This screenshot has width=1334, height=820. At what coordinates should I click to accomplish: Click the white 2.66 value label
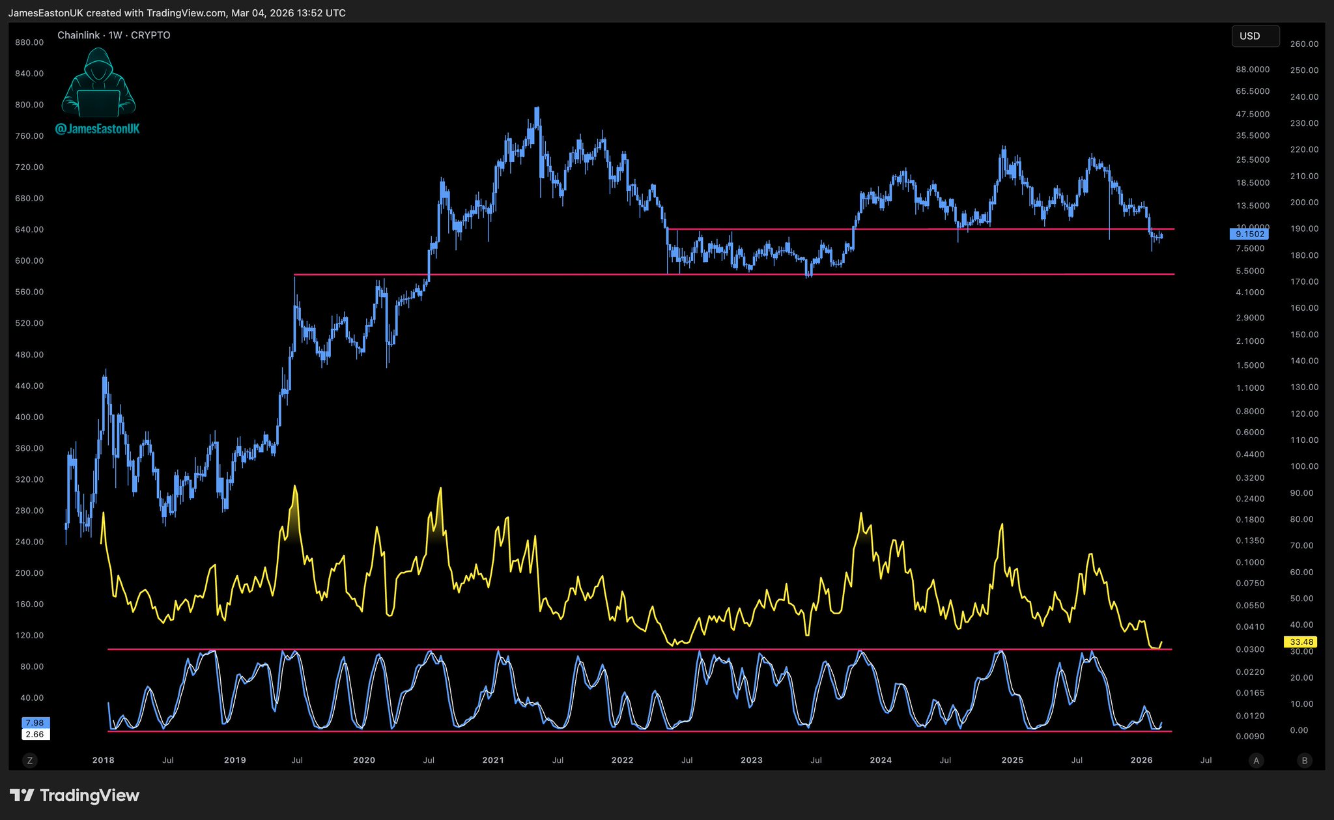35,734
